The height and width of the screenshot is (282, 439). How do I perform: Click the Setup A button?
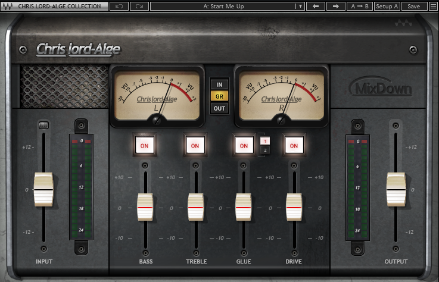(387, 7)
